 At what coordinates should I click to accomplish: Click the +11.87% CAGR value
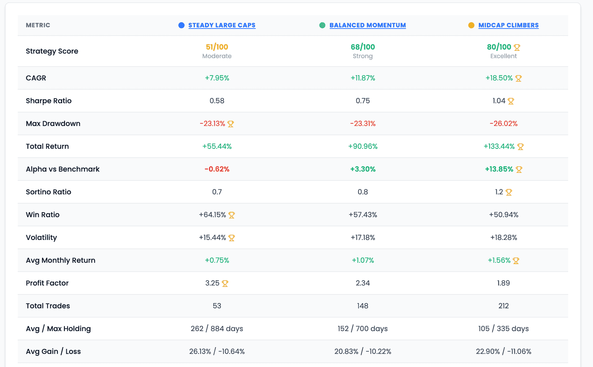[363, 78]
